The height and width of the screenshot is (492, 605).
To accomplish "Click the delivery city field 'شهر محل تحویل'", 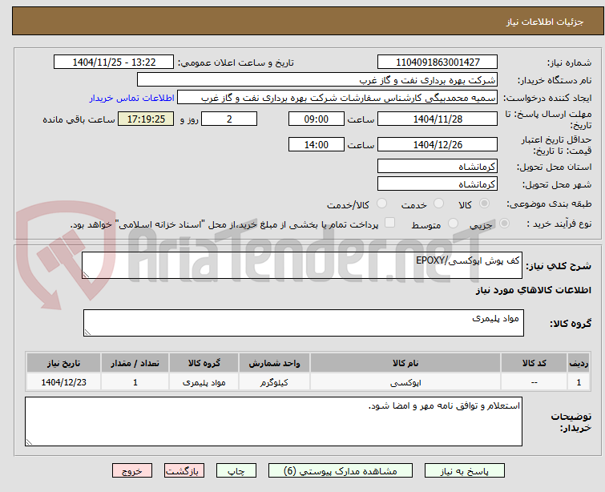I will point(438,184).
